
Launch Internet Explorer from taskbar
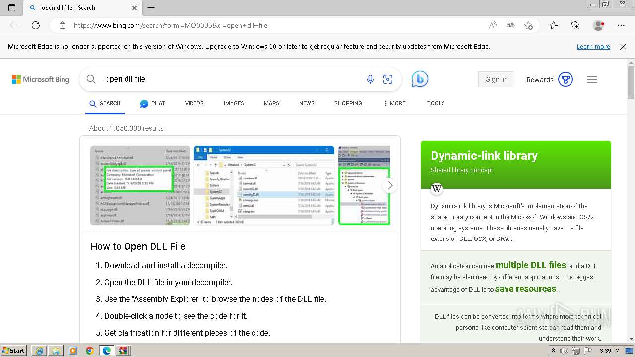point(39,351)
